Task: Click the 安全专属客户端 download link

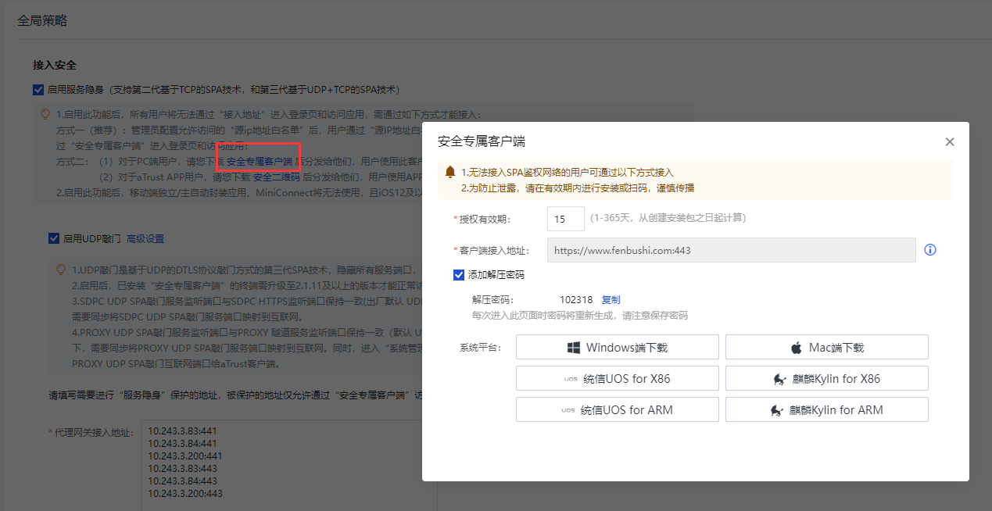Action: [x=259, y=162]
